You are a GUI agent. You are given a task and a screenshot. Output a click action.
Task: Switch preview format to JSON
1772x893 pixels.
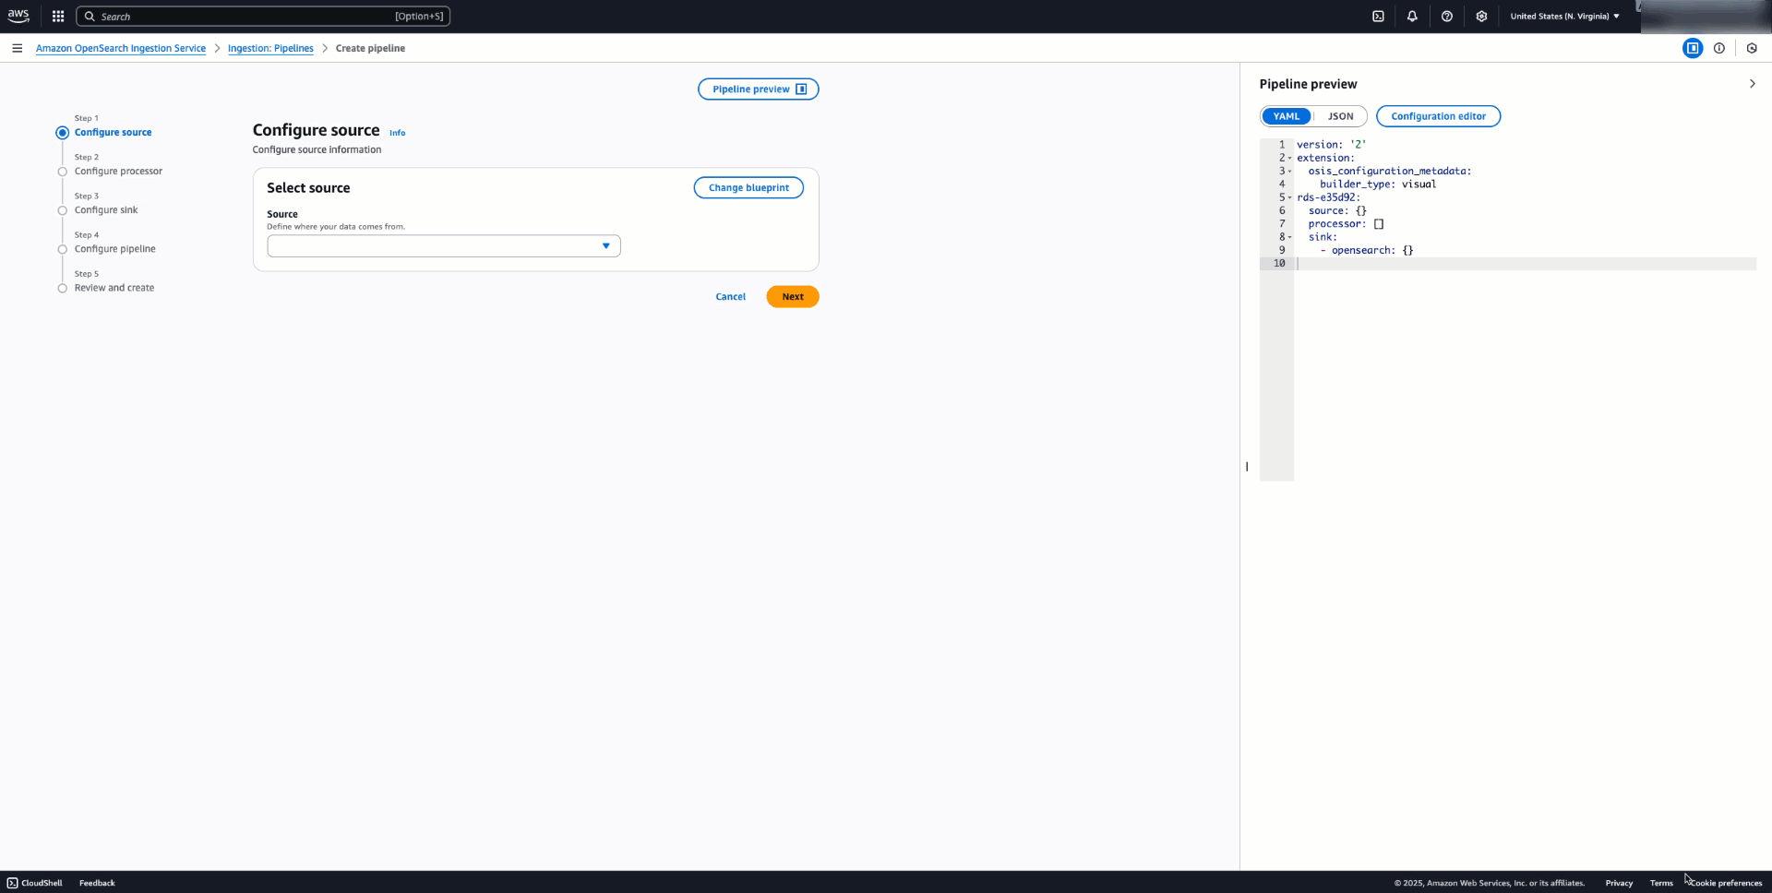(1340, 116)
